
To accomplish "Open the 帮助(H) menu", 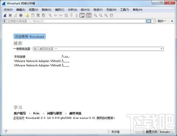I will coord(138,10).
